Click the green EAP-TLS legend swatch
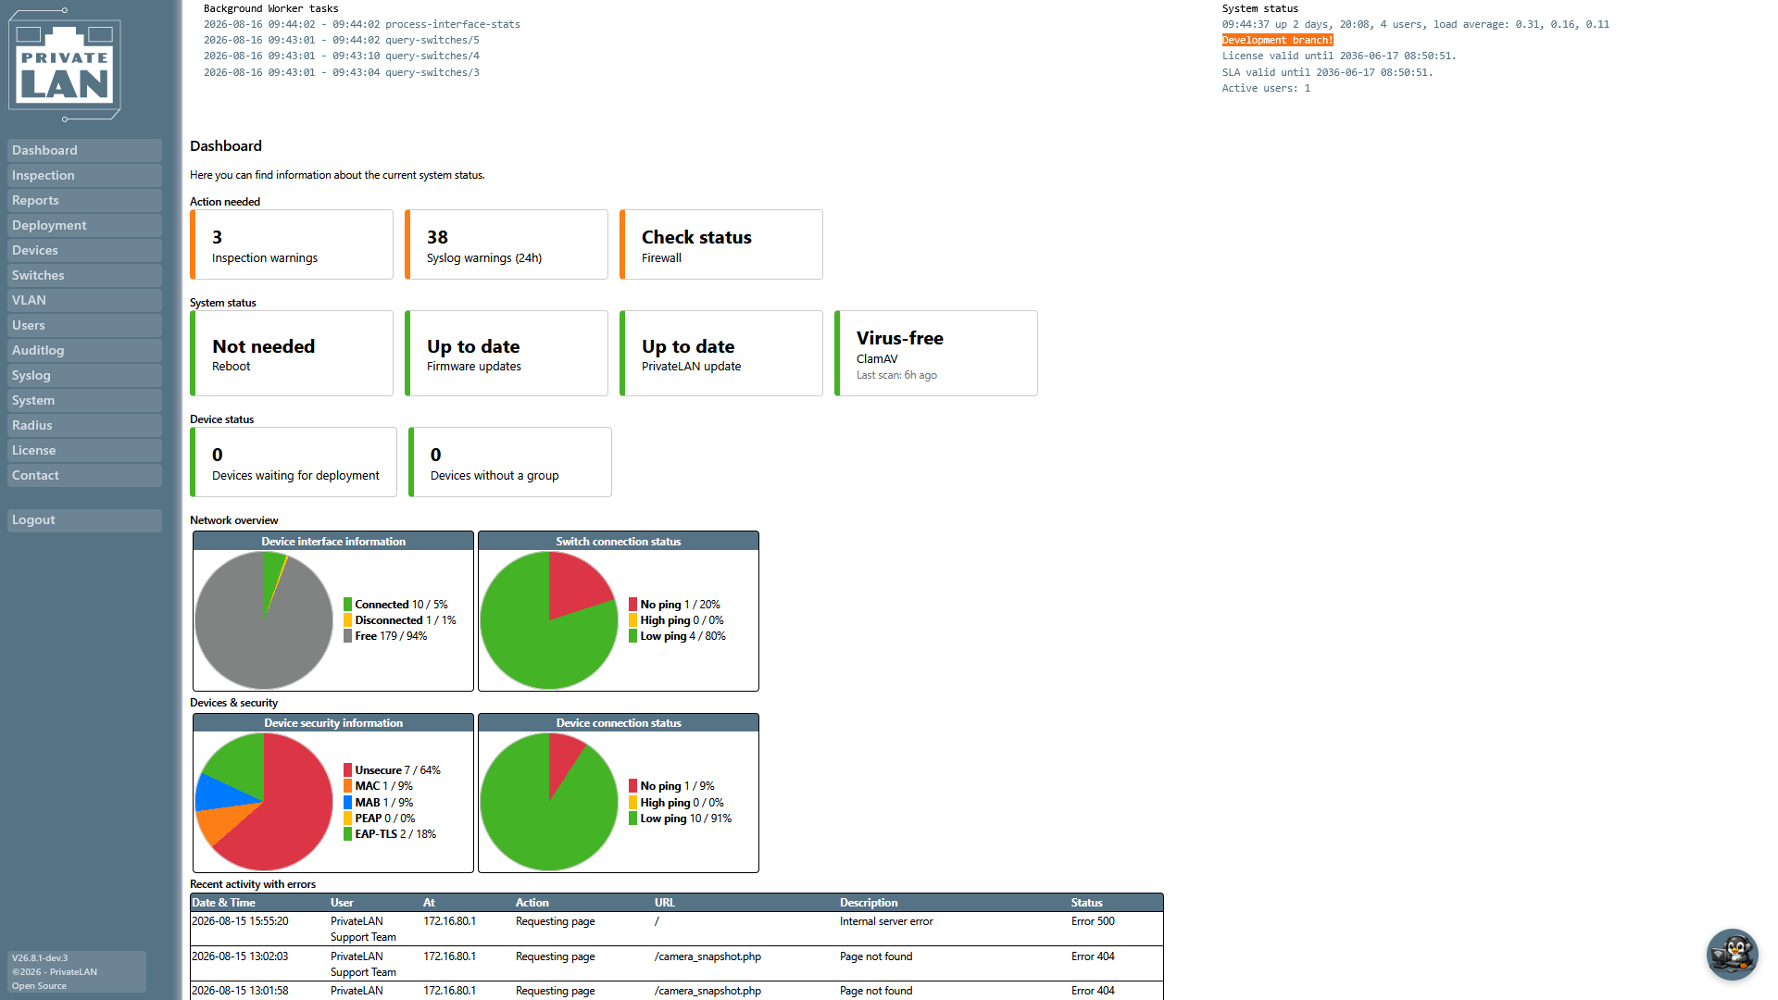 coord(348,834)
